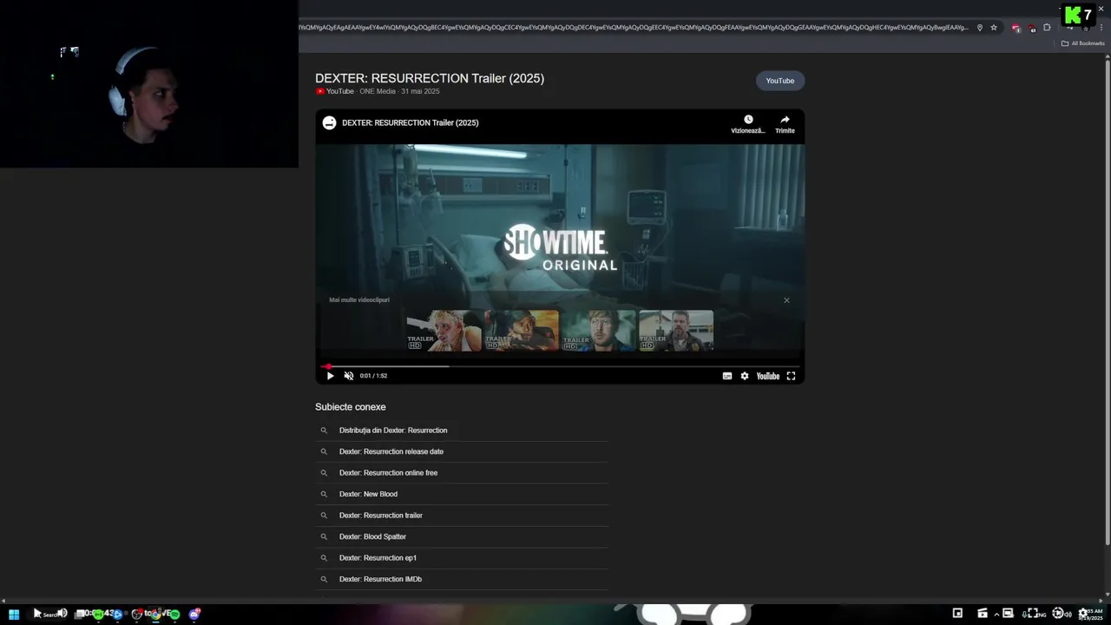Viewport: 1111px width, 625px height.
Task: Open the DEXTER: RESURRECTION Trailer (2025) heading
Action: click(x=430, y=78)
